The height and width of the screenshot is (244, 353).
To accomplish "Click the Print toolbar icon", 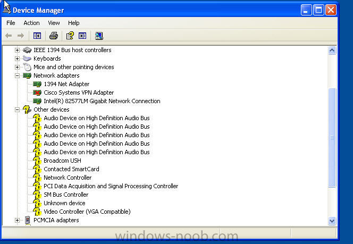I will point(54,36).
